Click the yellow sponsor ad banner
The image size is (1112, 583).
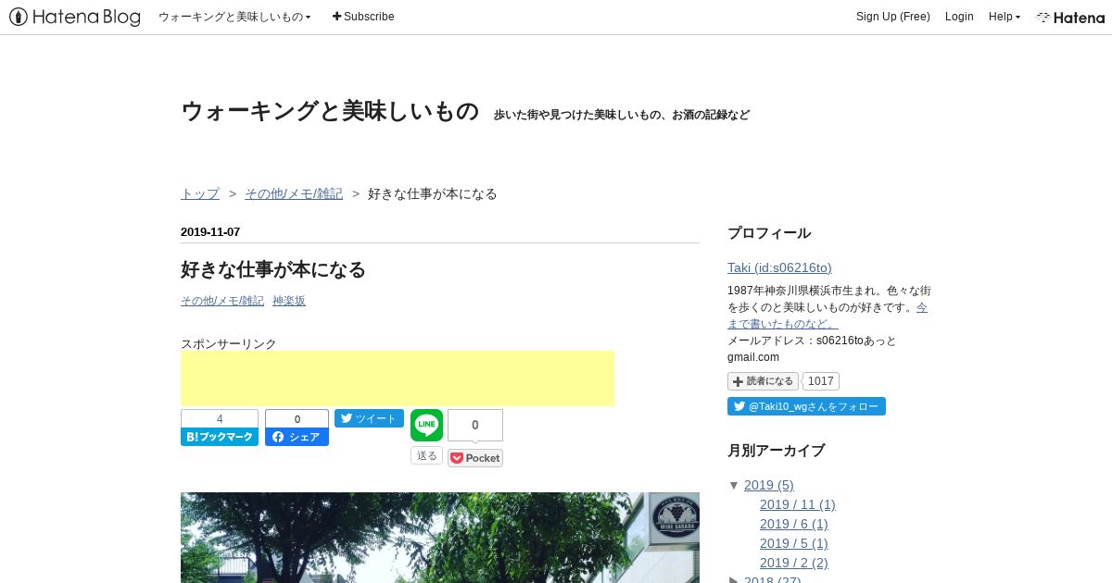tap(398, 378)
